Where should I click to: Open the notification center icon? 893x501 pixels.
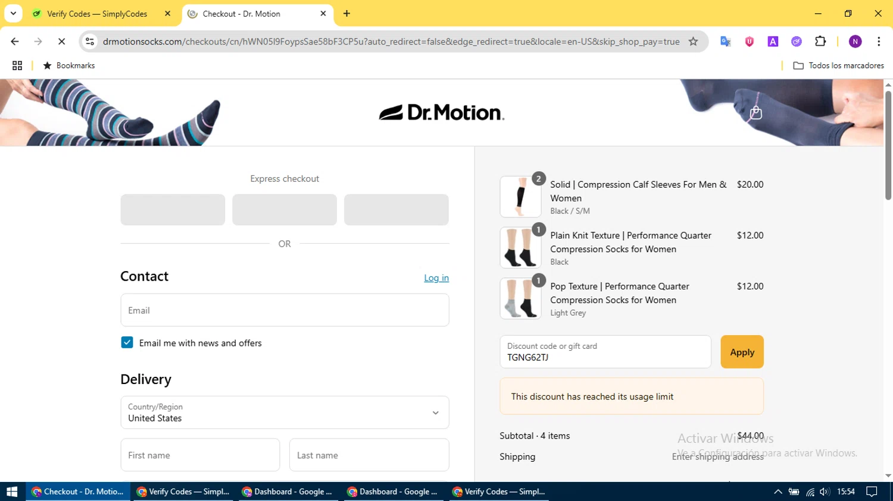872,491
